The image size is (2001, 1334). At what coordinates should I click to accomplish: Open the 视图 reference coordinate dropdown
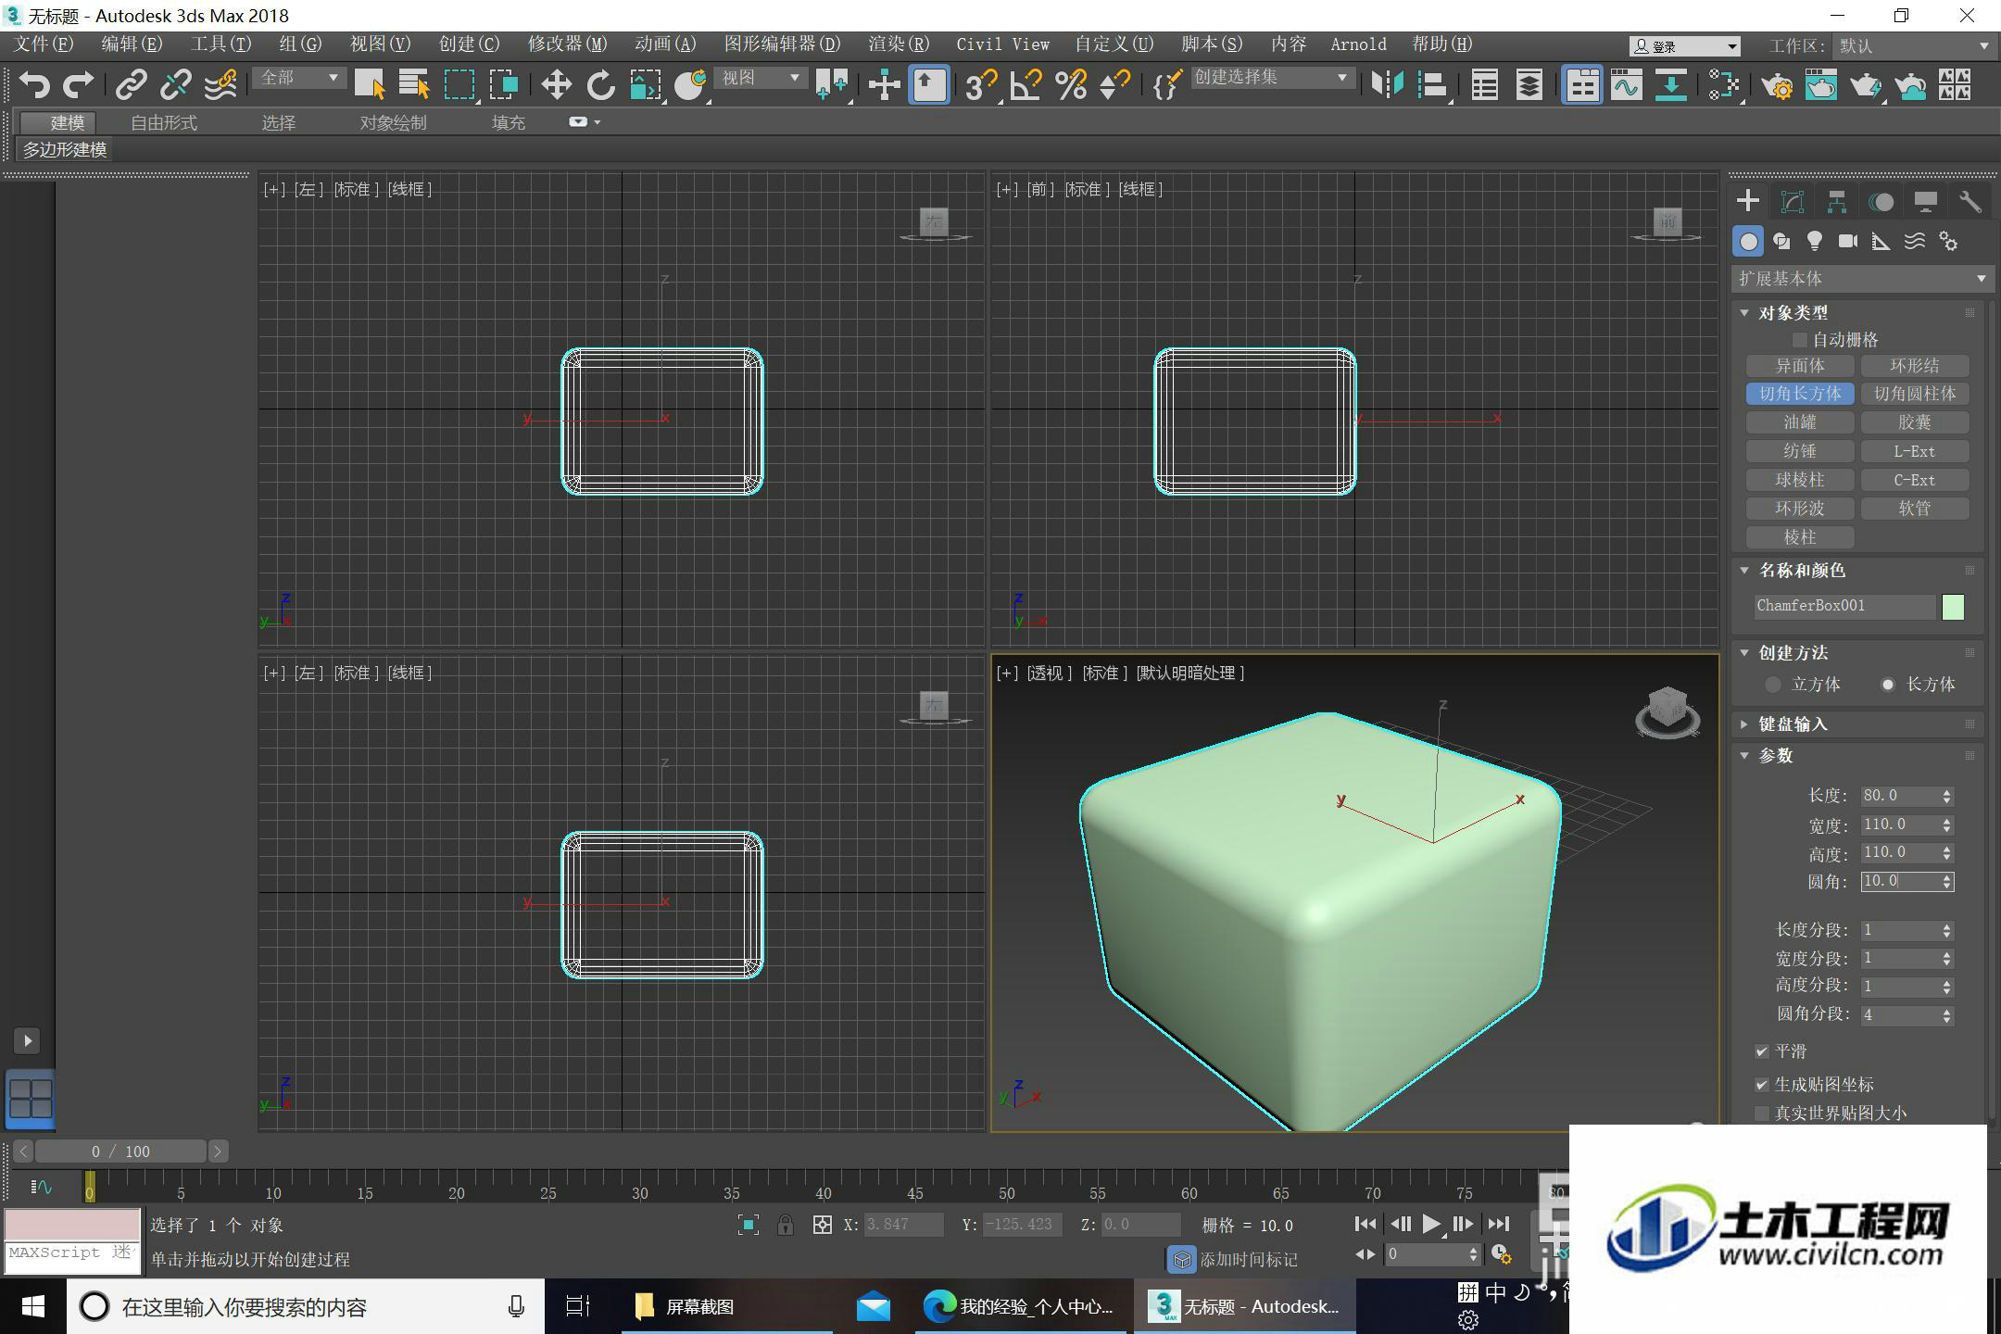pyautogui.click(x=761, y=78)
